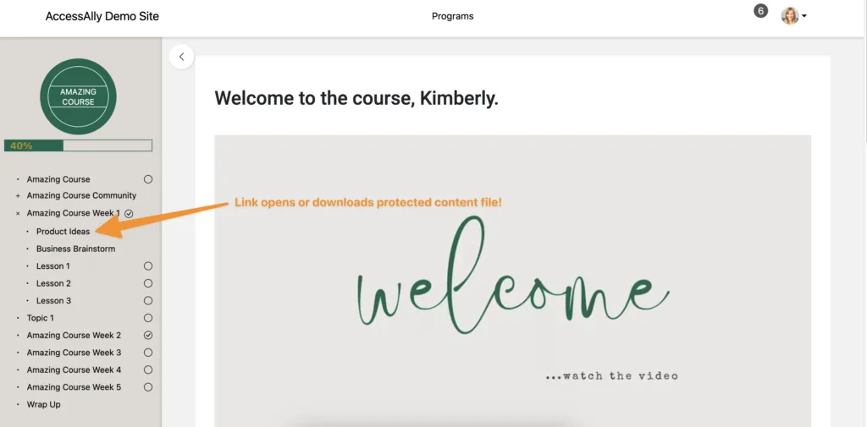Viewport: 867px width, 427px height.
Task: Open the notifications badge showing 6
Action: (760, 11)
